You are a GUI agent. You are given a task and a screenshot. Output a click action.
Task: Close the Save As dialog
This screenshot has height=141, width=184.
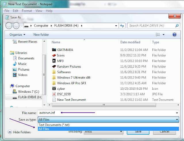[x=175, y=16]
